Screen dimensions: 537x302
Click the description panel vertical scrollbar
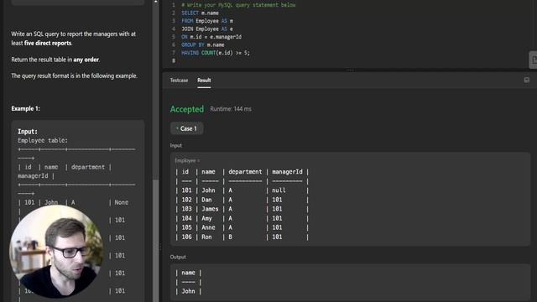(x=156, y=240)
